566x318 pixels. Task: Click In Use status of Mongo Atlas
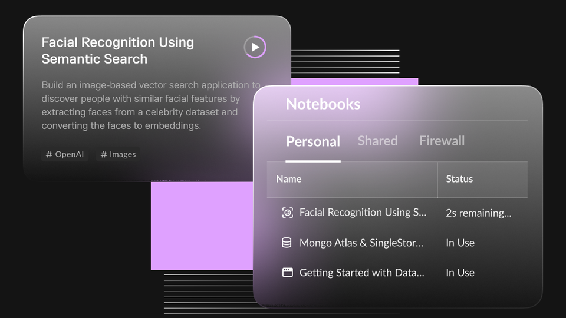click(x=460, y=243)
